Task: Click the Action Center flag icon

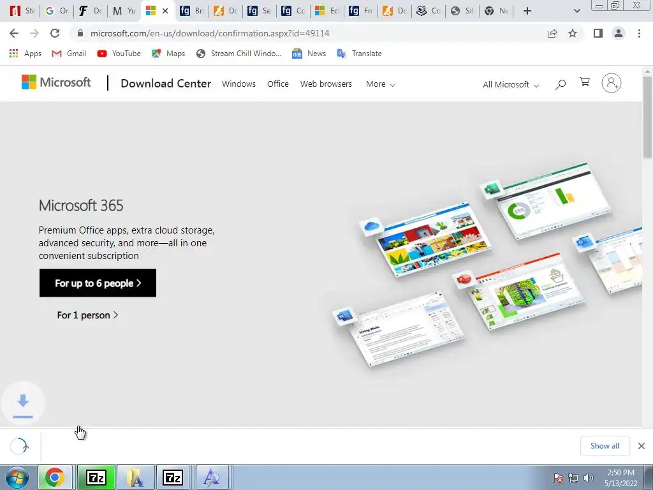Action: pos(558,478)
